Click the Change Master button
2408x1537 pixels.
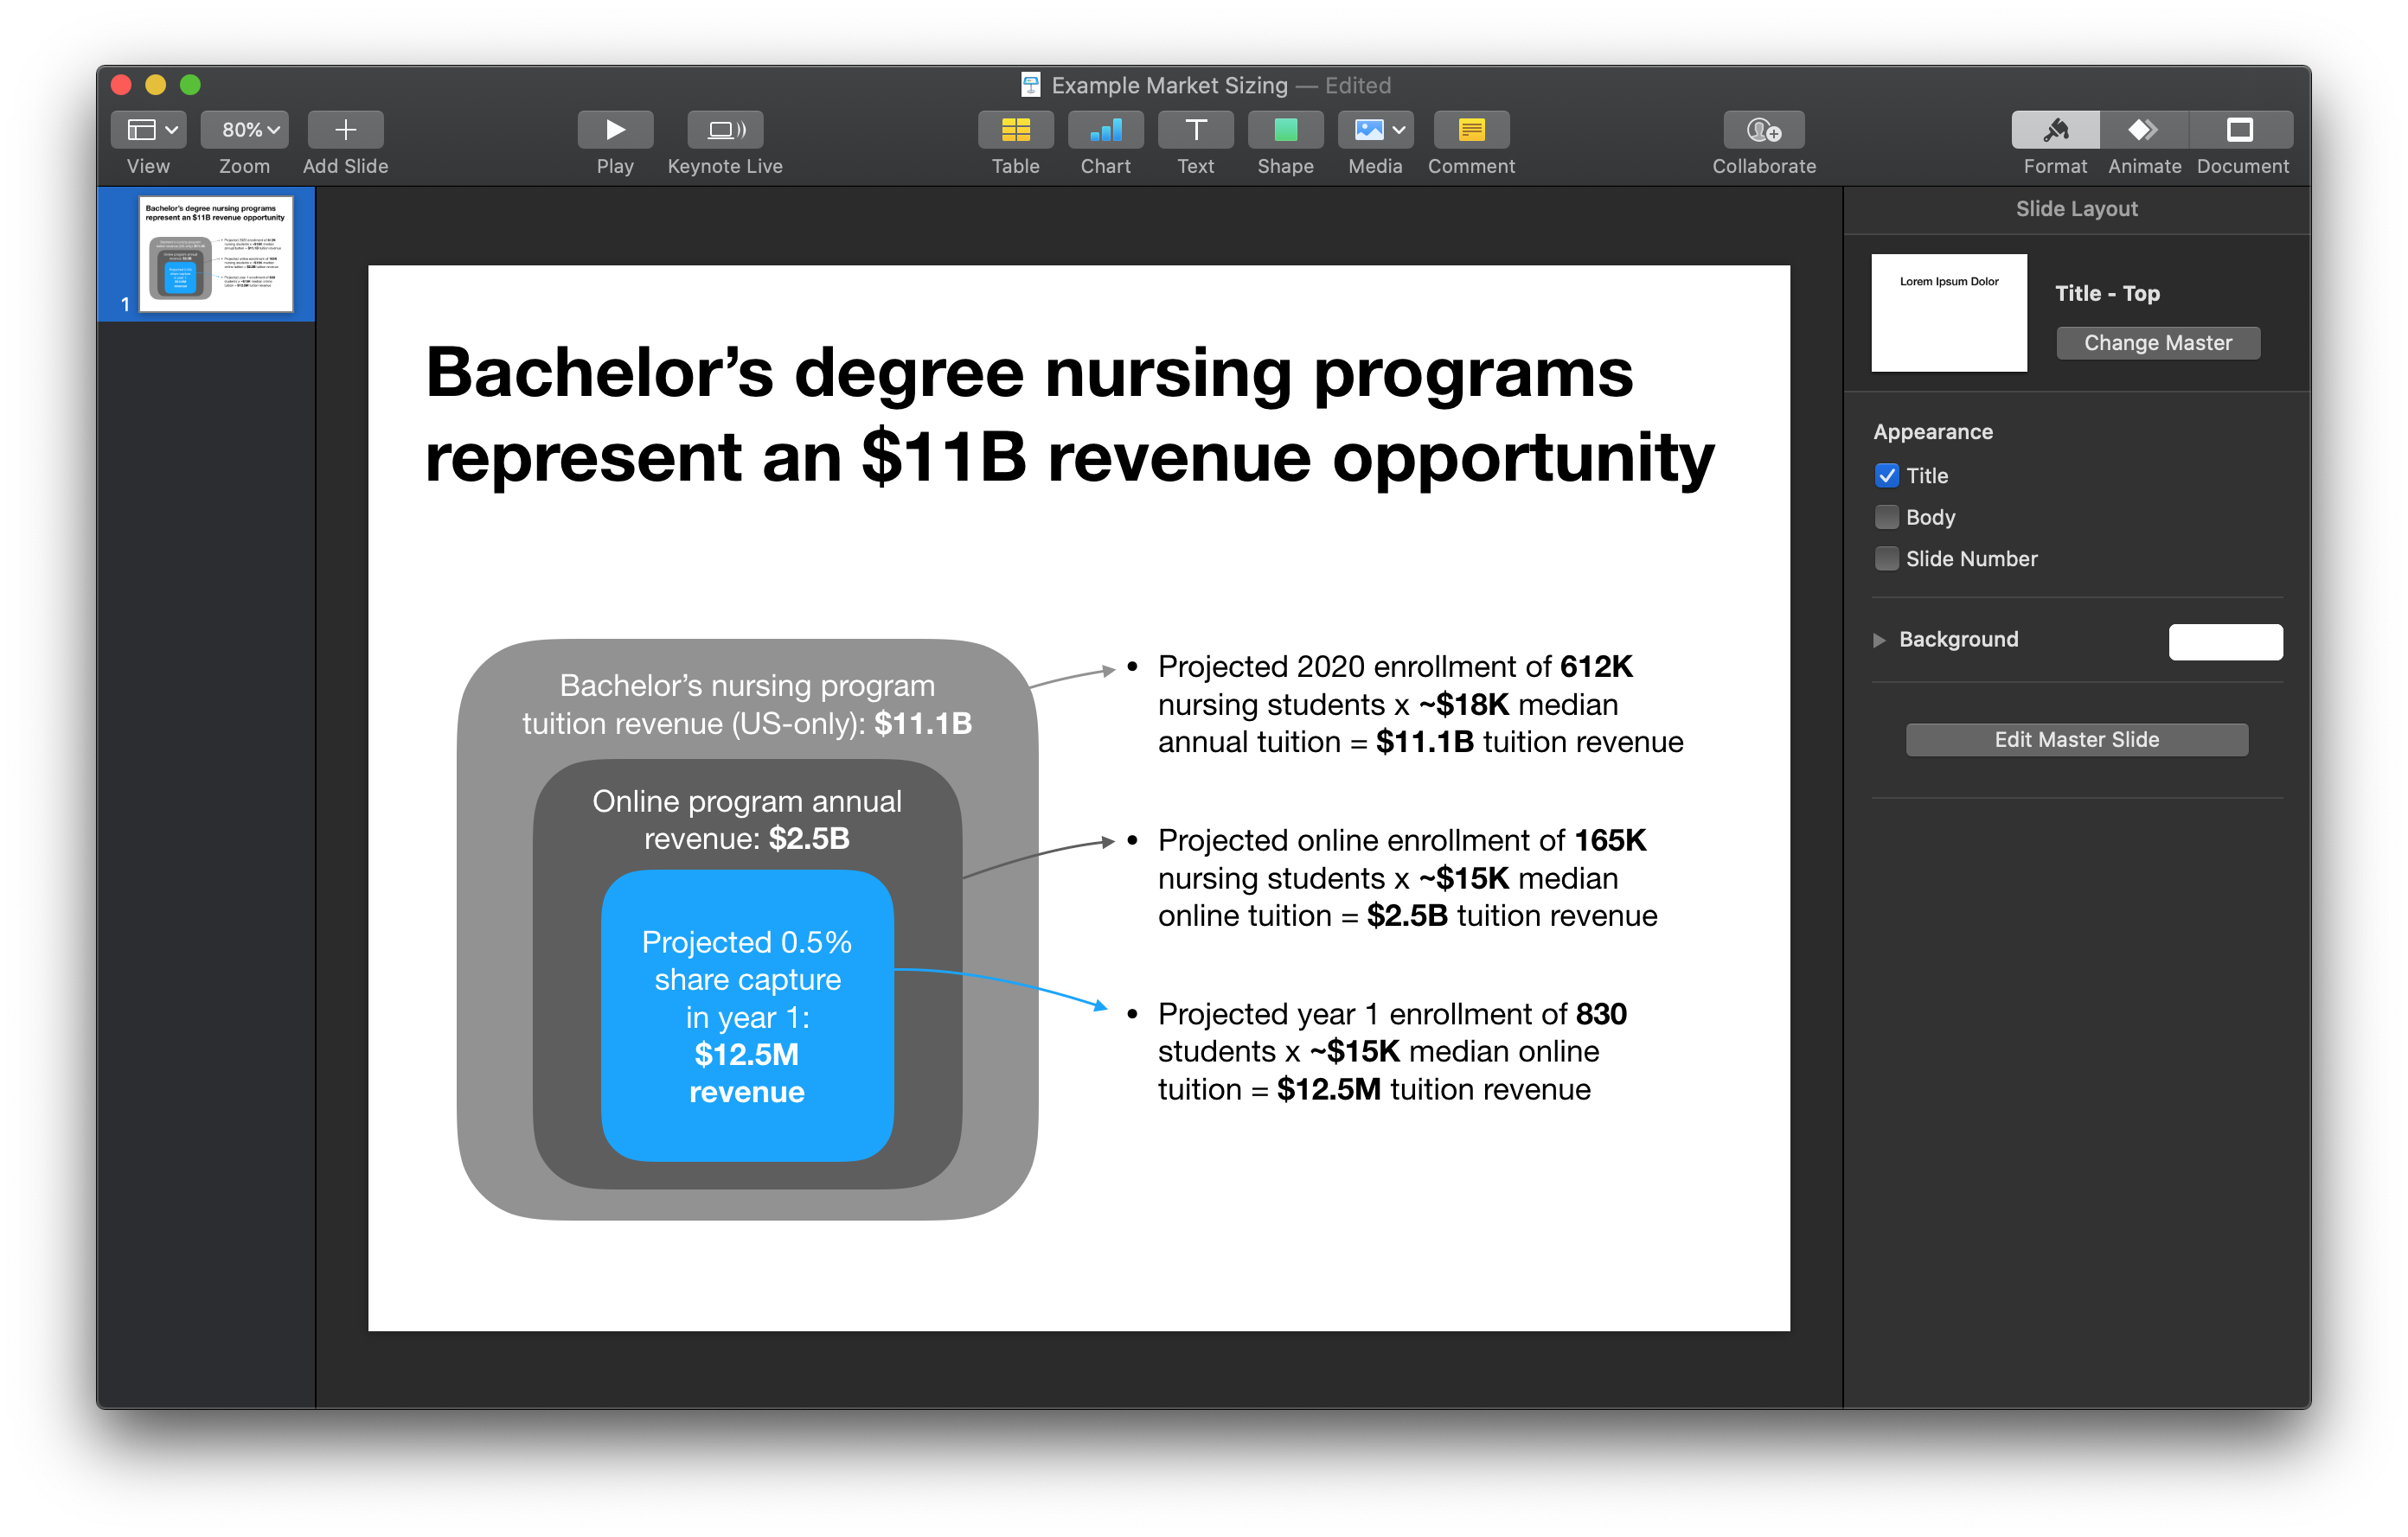(2157, 343)
